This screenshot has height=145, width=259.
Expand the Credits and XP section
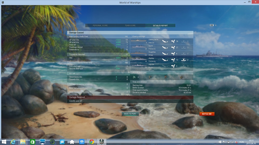point(130,101)
